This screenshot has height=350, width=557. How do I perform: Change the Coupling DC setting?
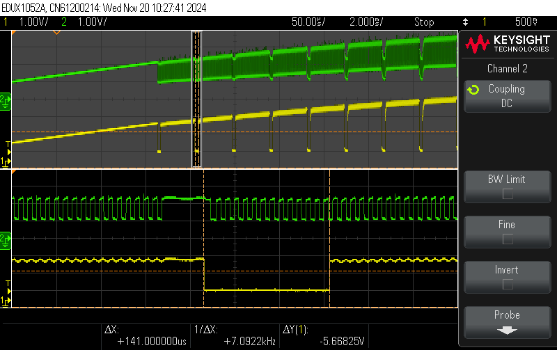click(508, 96)
